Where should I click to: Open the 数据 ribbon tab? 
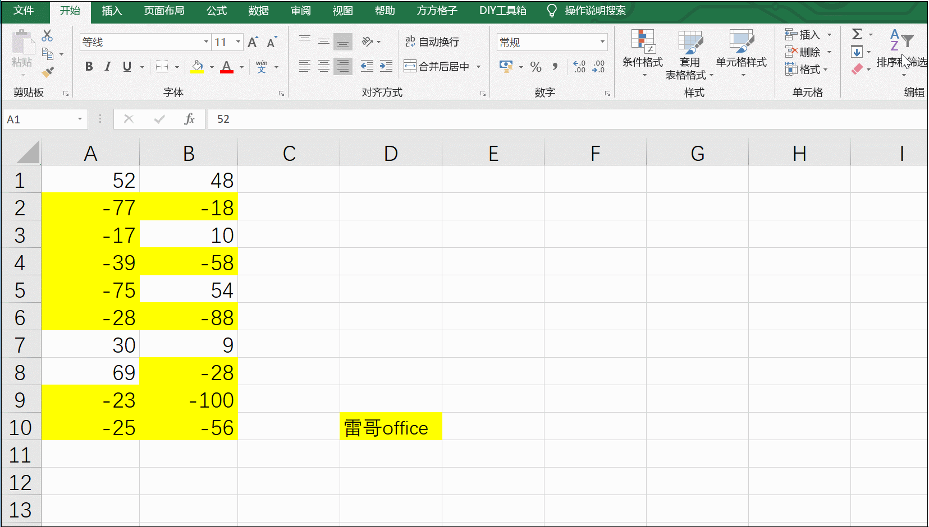coord(258,11)
